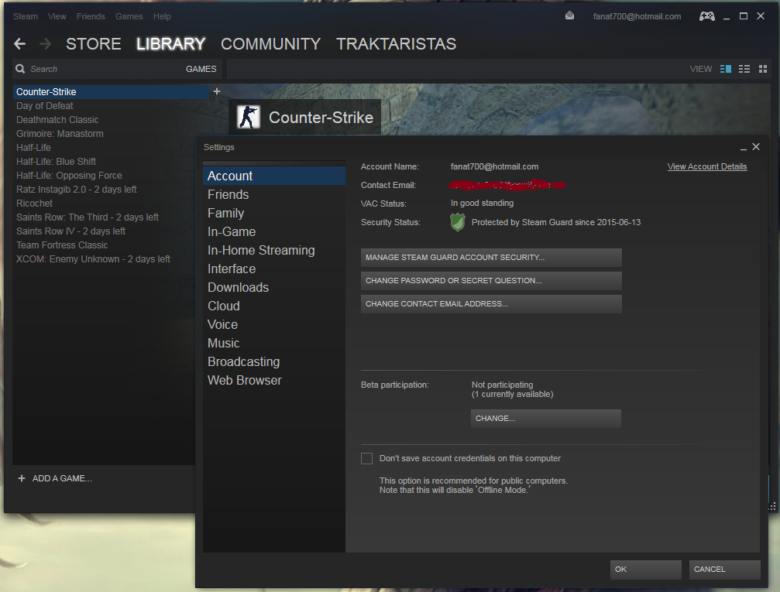780x592 pixels.
Task: Click Change Contact Email Address button
Action: pyautogui.click(x=491, y=303)
